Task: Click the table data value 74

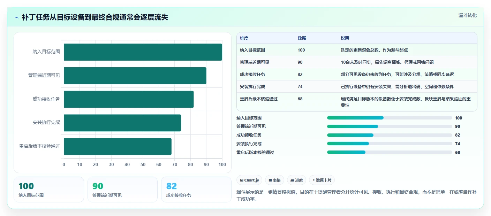Action: [300, 86]
